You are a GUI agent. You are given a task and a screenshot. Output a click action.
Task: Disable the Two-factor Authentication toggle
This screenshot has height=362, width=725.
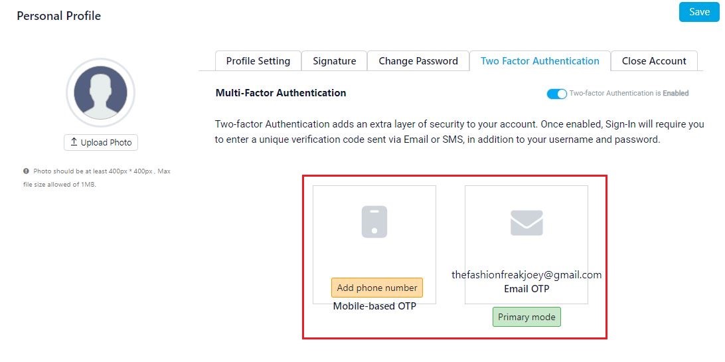[x=556, y=94]
